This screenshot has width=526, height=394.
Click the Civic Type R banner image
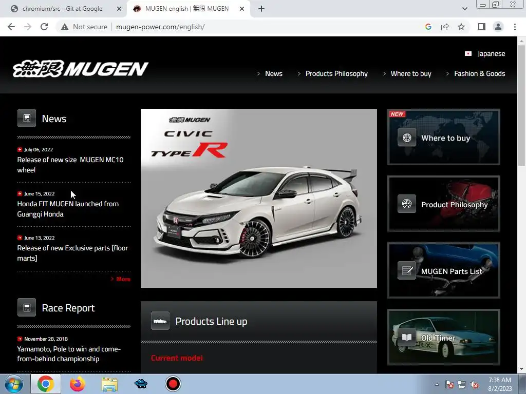tap(259, 198)
